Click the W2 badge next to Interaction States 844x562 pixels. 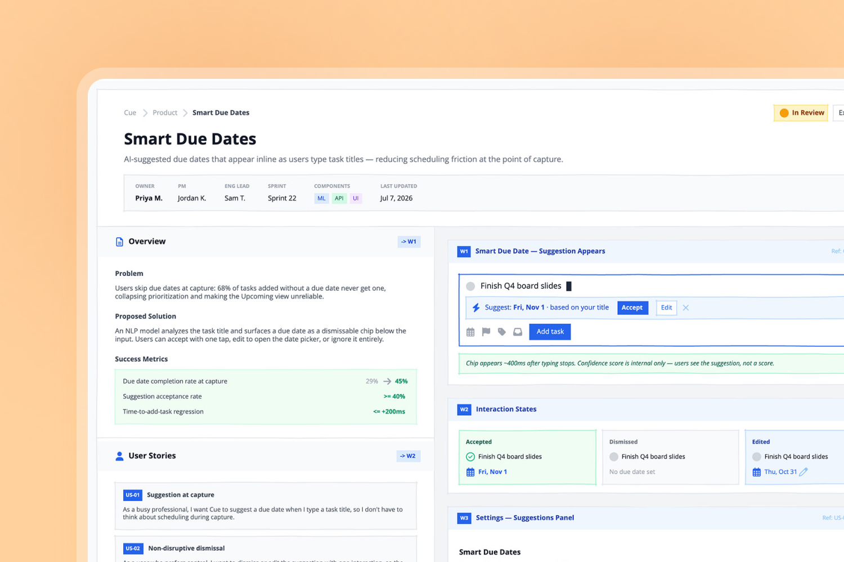pos(464,409)
